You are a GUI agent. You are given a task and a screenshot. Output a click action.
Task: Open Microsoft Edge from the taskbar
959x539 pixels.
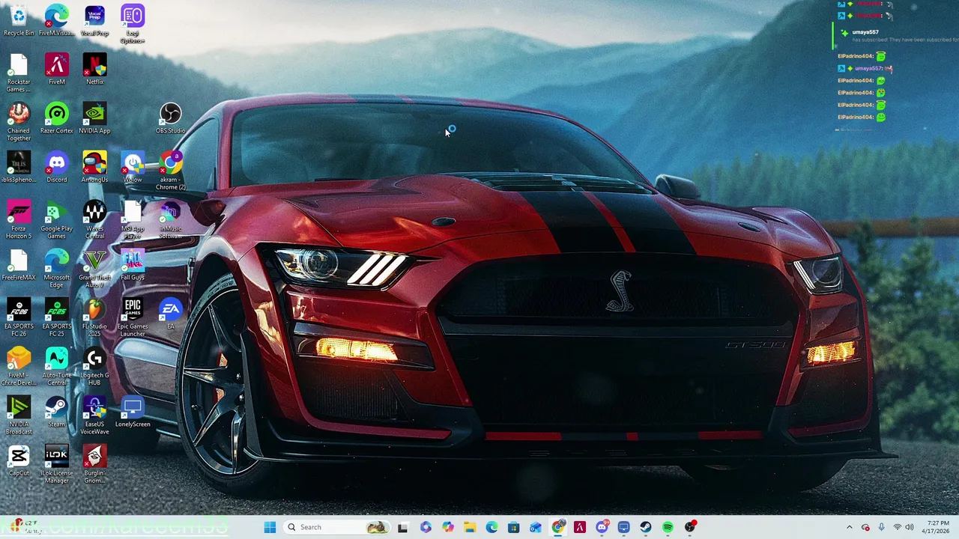pos(491,527)
